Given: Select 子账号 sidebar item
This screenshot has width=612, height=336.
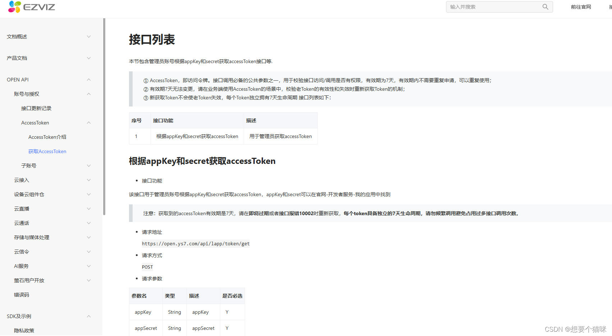Looking at the screenshot, I should coord(29,166).
